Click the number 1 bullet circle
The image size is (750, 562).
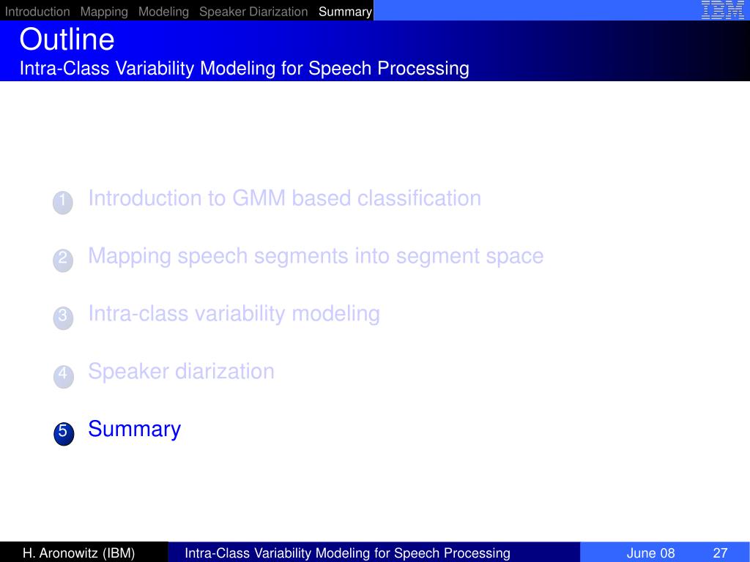point(63,202)
